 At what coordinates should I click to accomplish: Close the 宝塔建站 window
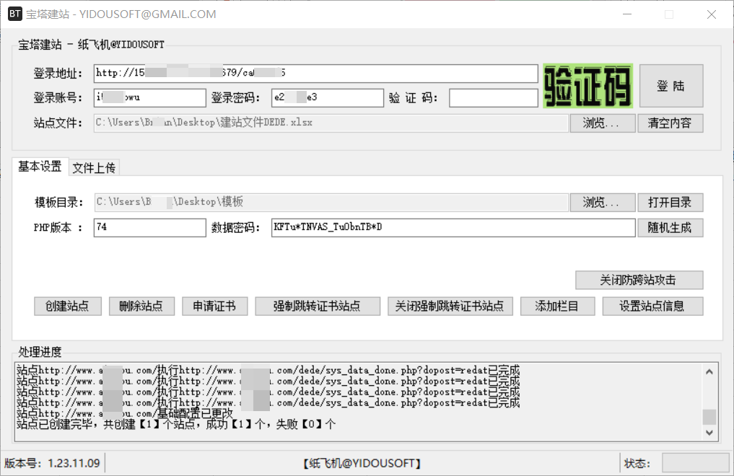tap(712, 14)
